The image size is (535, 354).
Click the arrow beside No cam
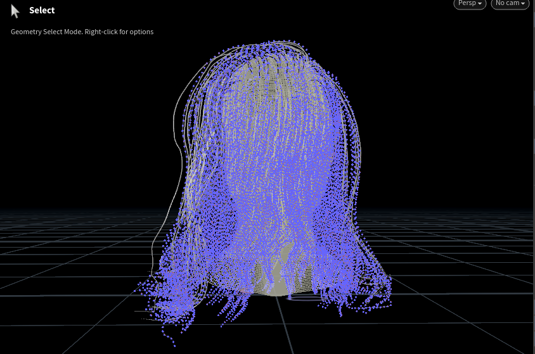click(x=523, y=4)
